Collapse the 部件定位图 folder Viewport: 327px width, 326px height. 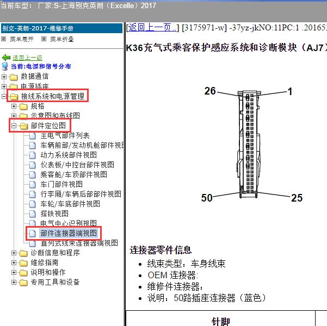(14, 126)
